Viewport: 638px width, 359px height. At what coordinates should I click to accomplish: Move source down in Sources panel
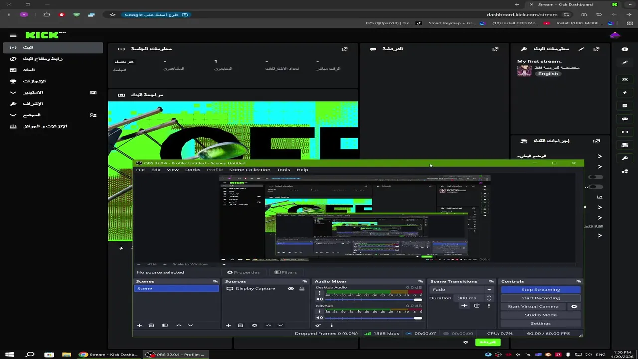click(280, 325)
